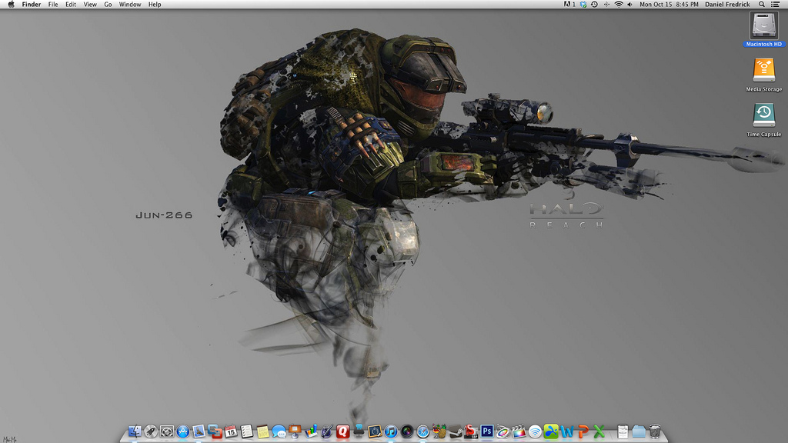The height and width of the screenshot is (443, 788).
Task: Open Microsoft Word W icon
Action: [x=567, y=431]
